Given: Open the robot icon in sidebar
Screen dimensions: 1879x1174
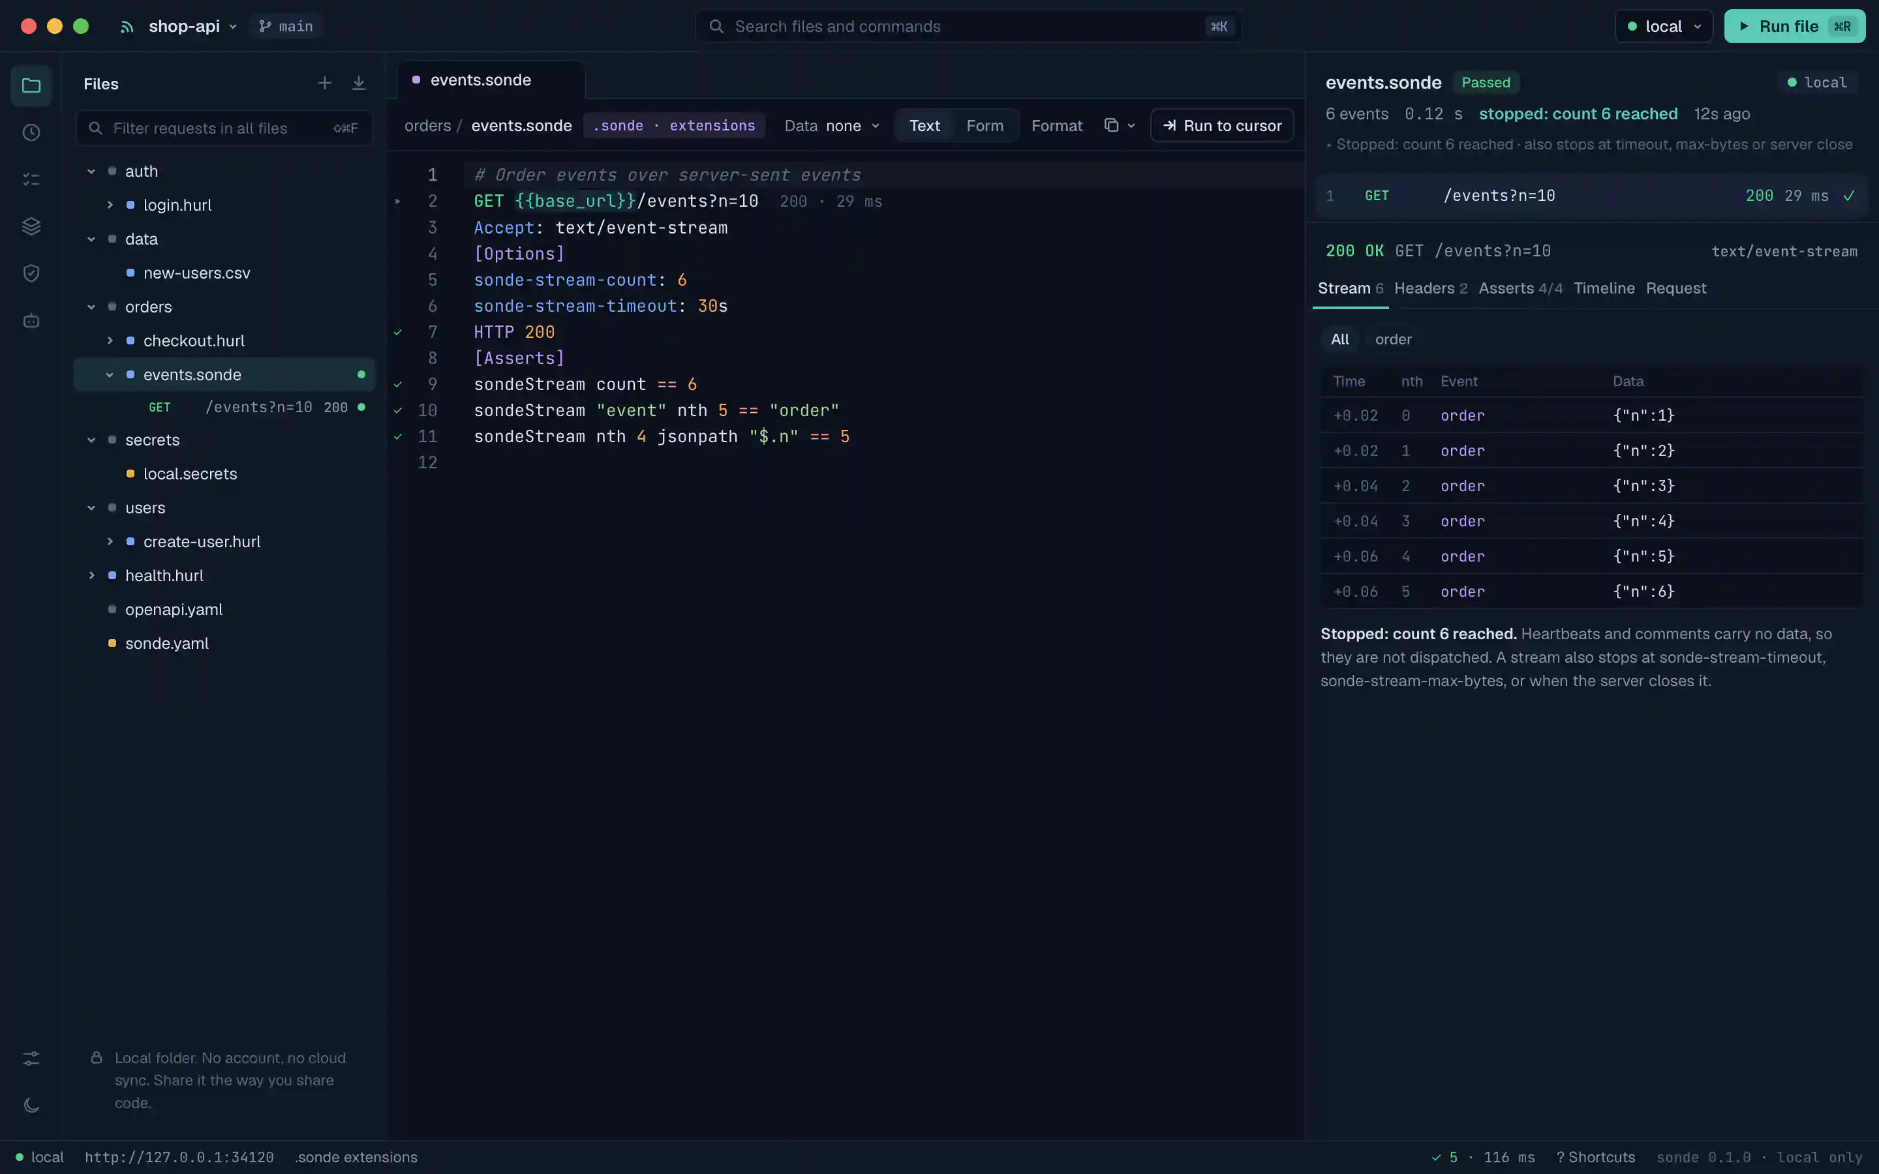Looking at the screenshot, I should click(x=31, y=320).
